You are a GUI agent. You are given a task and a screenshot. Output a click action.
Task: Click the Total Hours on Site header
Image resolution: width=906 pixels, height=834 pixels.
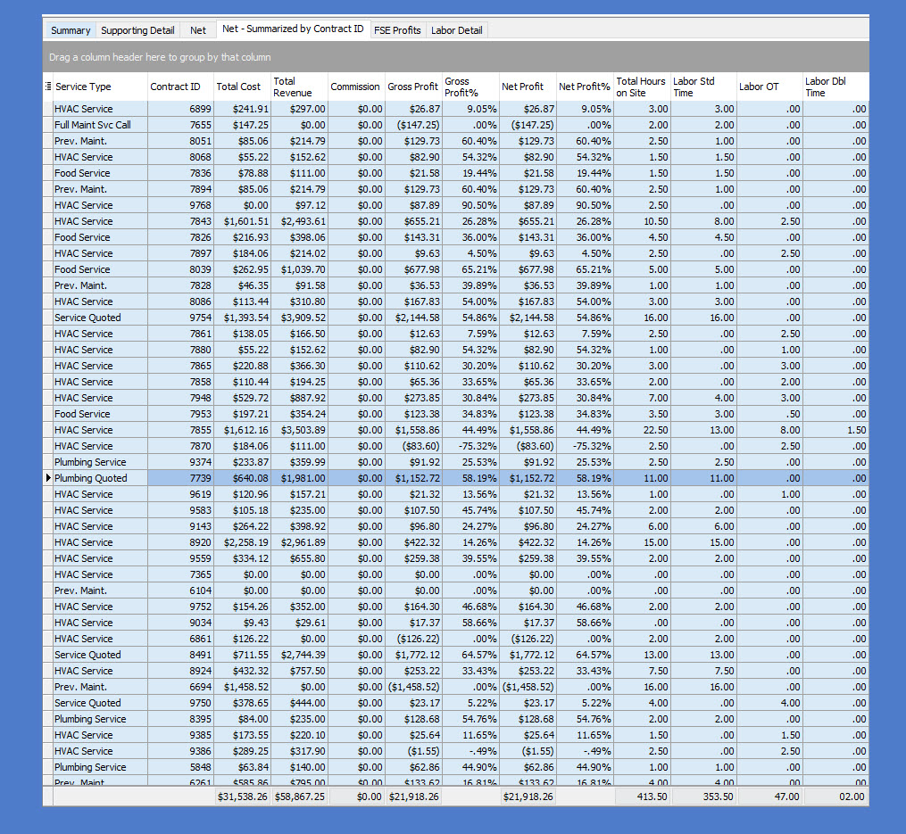[642, 87]
